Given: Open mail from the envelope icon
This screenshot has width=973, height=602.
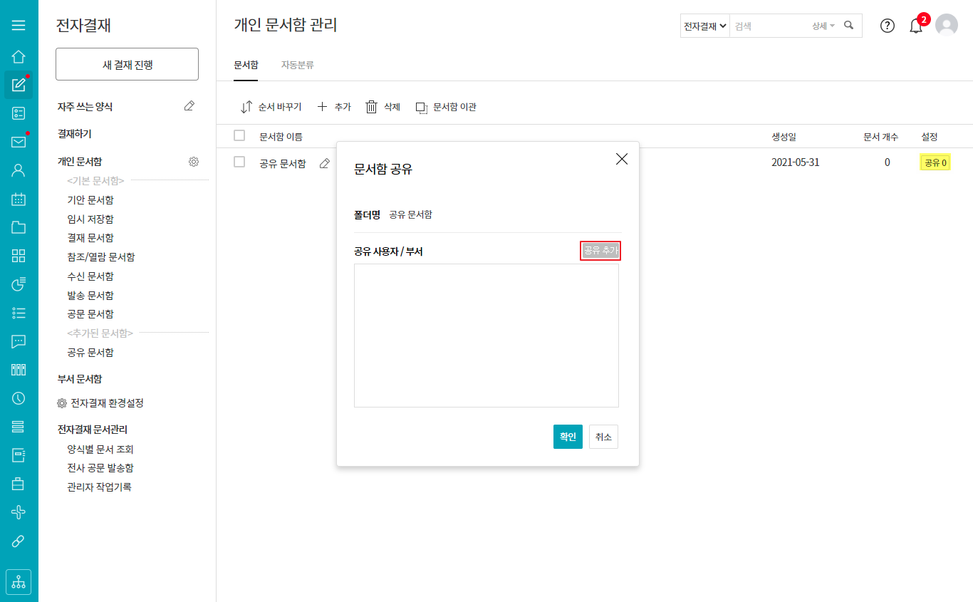Looking at the screenshot, I should (19, 142).
